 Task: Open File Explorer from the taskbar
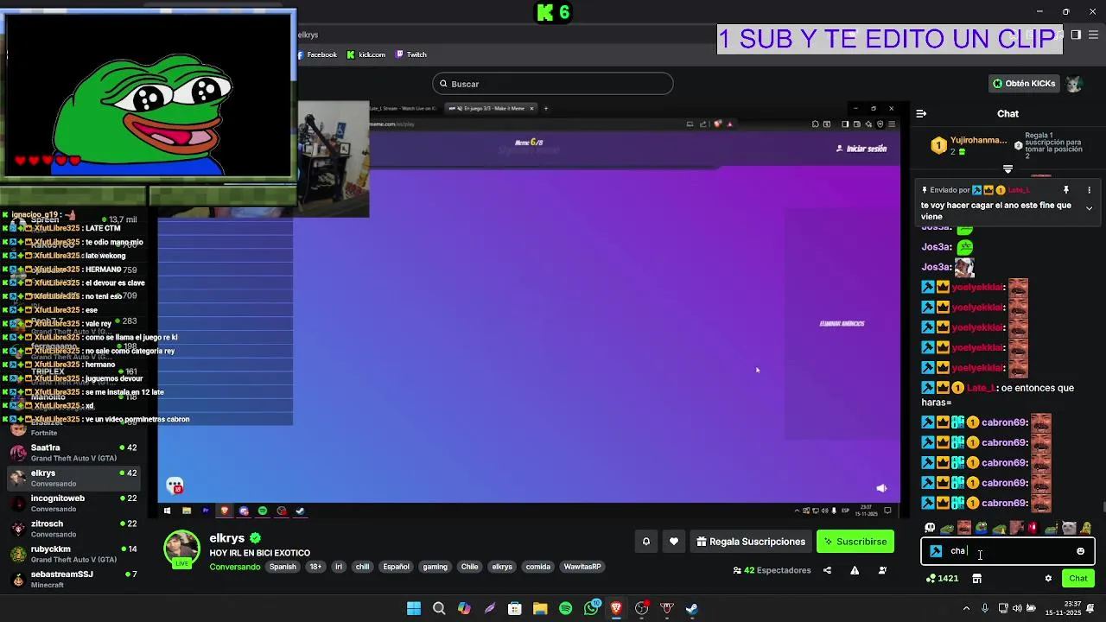540,608
